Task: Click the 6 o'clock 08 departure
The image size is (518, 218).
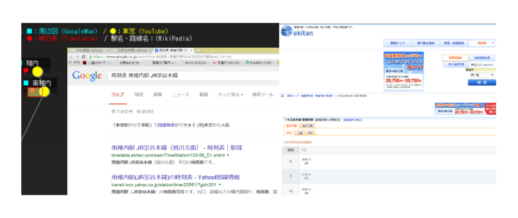Action: [x=306, y=163]
